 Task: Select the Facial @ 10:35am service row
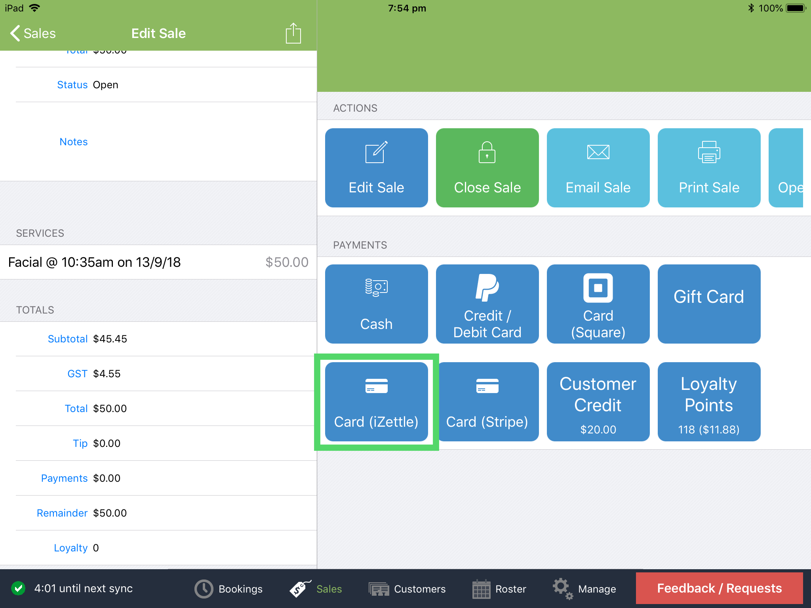pos(158,262)
